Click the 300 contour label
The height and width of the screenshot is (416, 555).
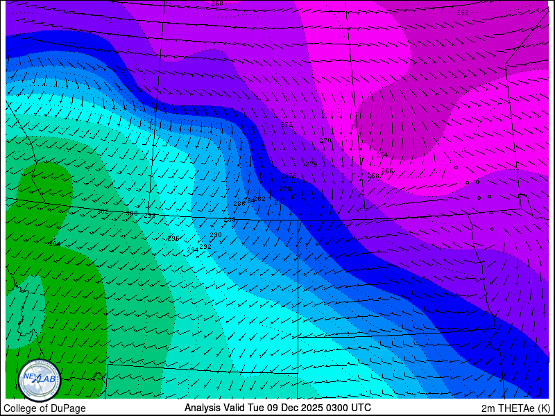click(x=132, y=214)
